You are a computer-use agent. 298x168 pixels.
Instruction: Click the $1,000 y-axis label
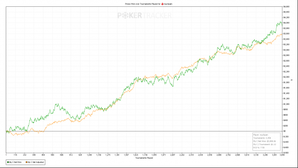coord(286,104)
